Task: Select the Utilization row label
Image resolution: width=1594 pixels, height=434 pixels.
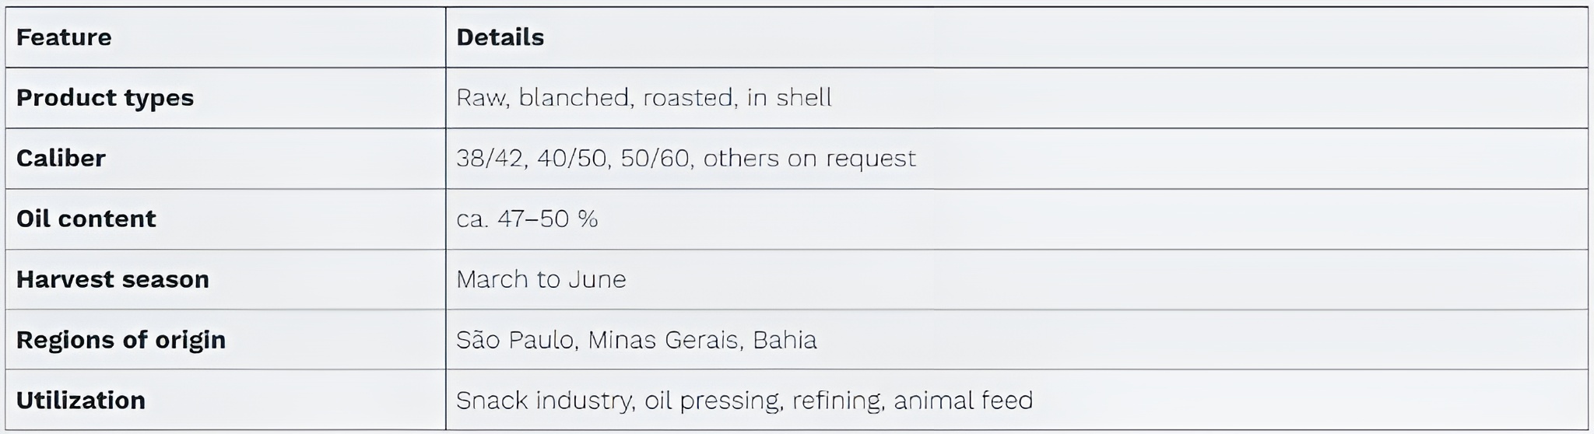Action: (x=81, y=401)
